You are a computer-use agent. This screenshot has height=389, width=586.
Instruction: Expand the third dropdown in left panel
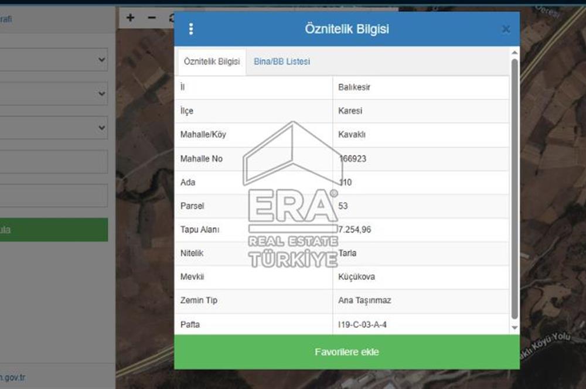tap(54, 128)
